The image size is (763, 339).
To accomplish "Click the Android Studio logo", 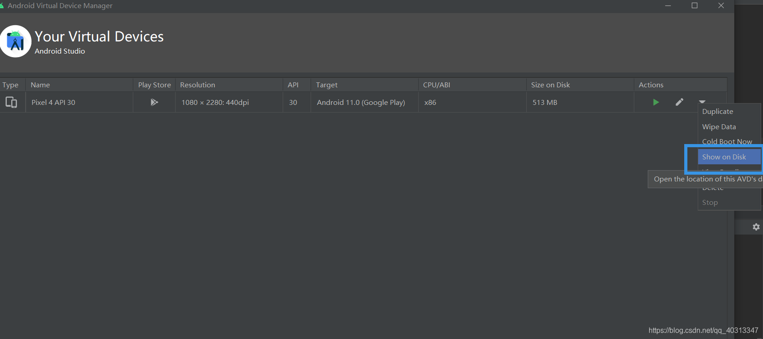I will point(15,41).
